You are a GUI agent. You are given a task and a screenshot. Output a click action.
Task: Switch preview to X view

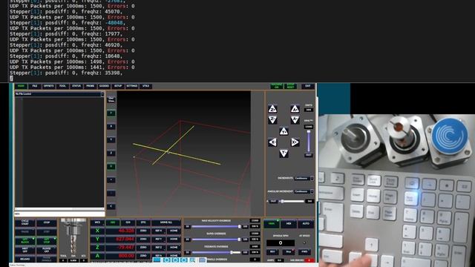[x=111, y=127]
